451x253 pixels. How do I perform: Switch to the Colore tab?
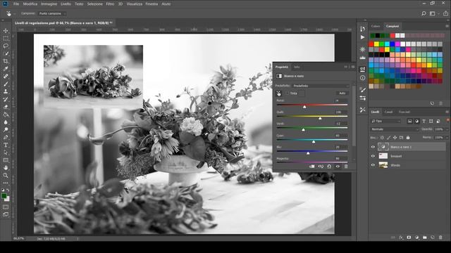(376, 26)
